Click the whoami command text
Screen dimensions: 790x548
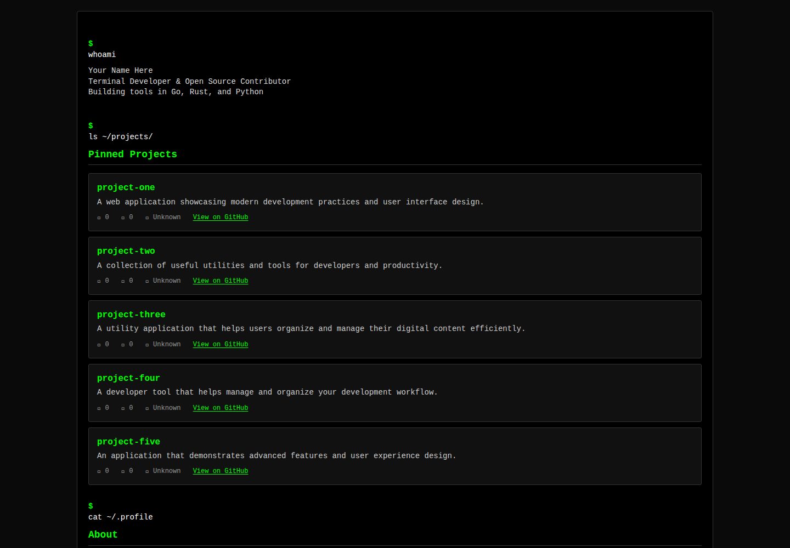(102, 55)
